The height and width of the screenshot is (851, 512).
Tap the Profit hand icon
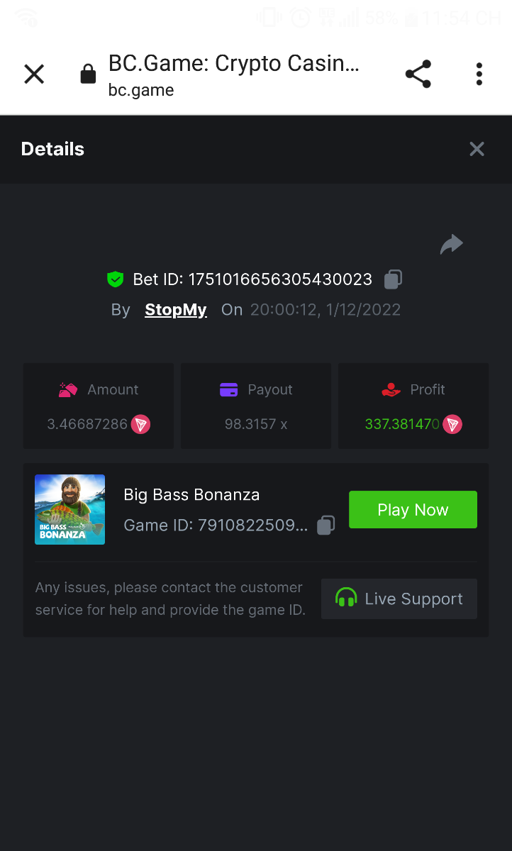coord(391,390)
